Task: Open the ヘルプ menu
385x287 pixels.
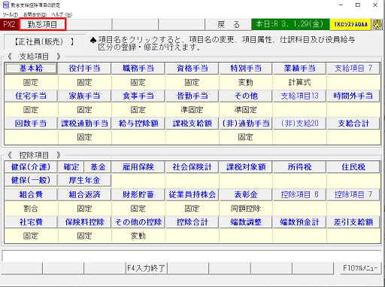Action: [x=62, y=14]
